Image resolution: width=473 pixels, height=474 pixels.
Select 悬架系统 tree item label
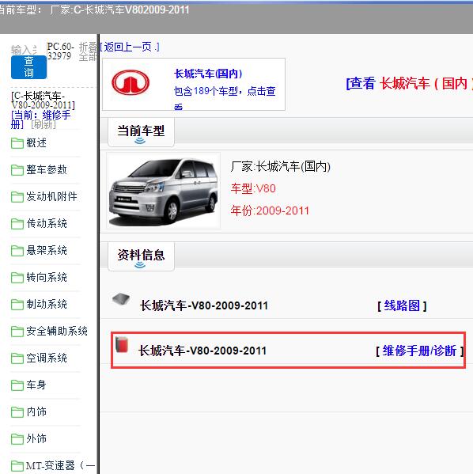click(47, 250)
